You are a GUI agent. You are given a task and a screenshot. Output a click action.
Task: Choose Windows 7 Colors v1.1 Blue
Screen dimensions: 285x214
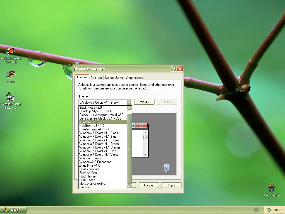[103, 137]
